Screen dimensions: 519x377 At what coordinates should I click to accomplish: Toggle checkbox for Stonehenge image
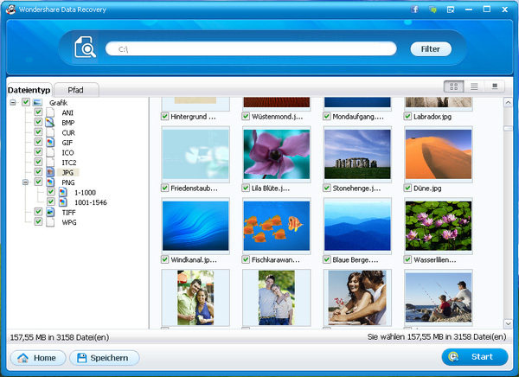click(x=328, y=188)
